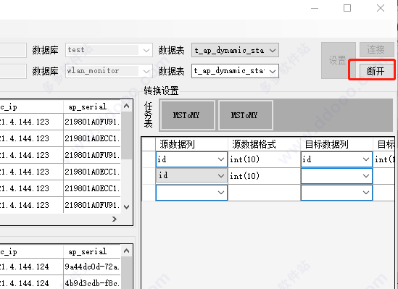
Task: Open the 设置 settings button
Action: tap(338, 60)
